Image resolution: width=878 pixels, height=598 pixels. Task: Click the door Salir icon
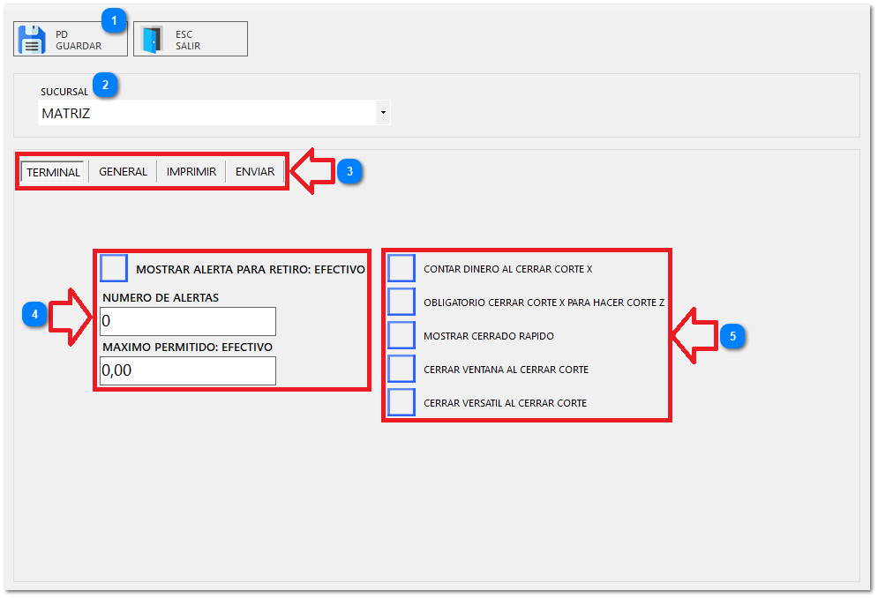(153, 40)
